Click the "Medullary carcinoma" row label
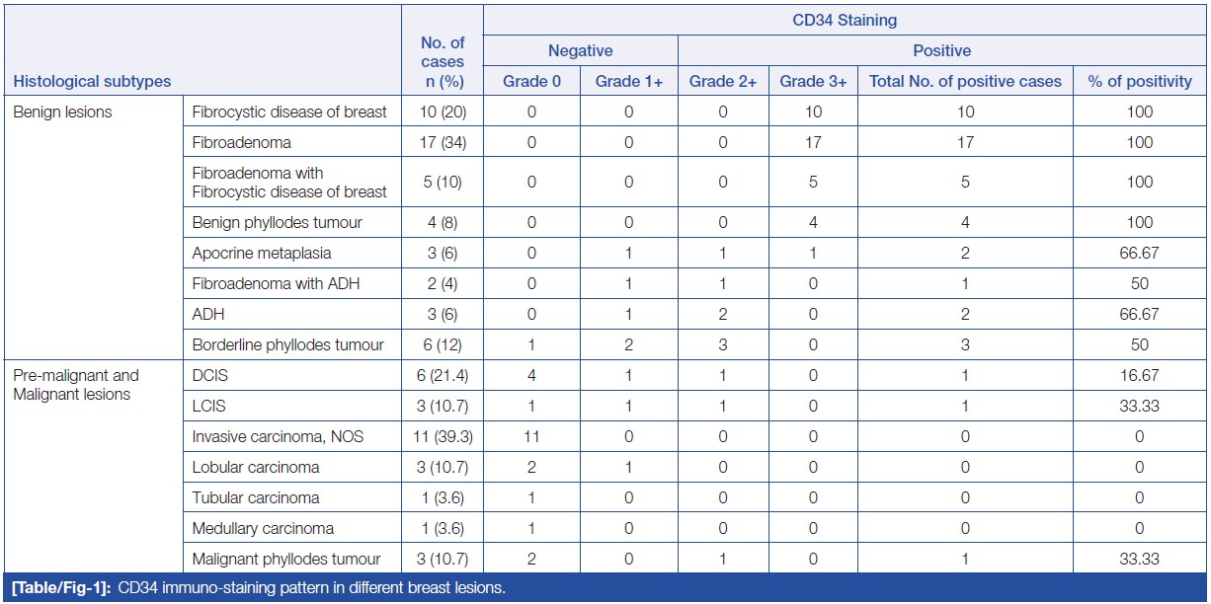The image size is (1211, 604). pyautogui.click(x=263, y=528)
